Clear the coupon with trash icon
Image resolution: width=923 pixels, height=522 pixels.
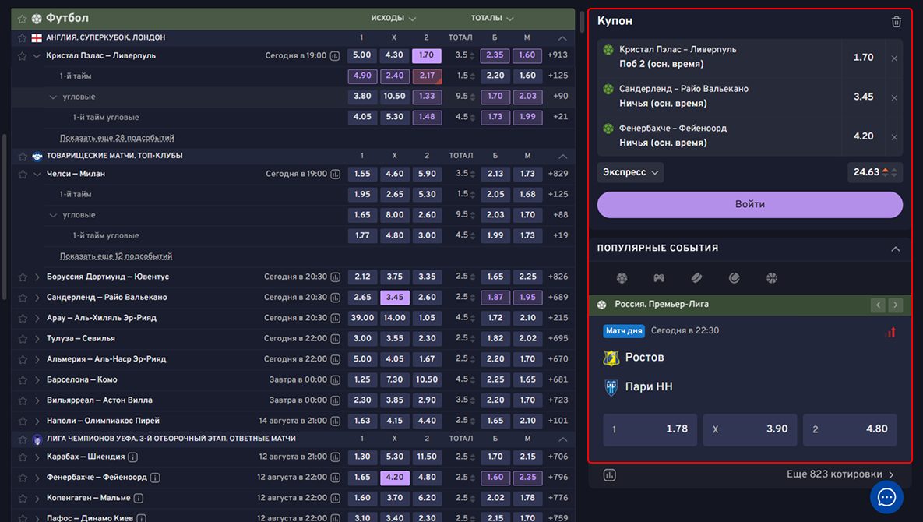(896, 22)
